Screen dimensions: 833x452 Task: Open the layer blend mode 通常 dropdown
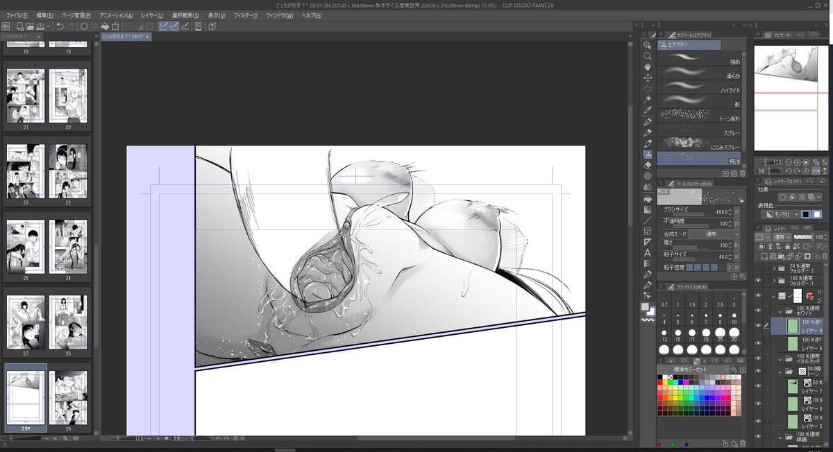click(x=781, y=238)
